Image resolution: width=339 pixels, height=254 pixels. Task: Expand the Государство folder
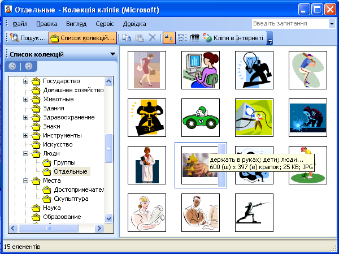tap(26, 81)
